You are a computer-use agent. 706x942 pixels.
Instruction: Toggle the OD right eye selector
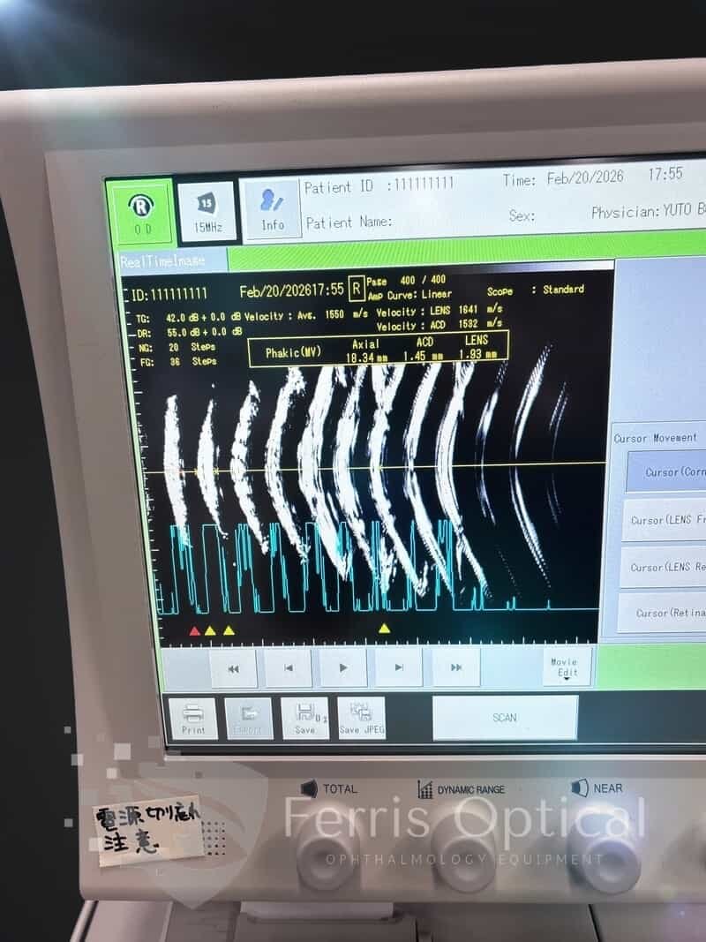[x=142, y=214]
